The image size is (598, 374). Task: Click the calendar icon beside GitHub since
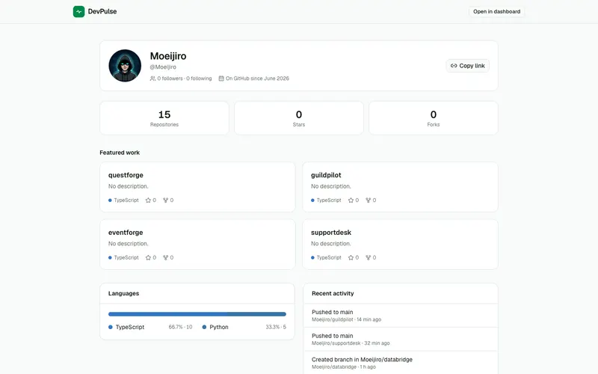pyautogui.click(x=221, y=79)
